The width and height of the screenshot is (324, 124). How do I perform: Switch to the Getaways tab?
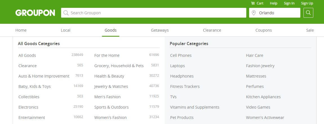tap(160, 30)
